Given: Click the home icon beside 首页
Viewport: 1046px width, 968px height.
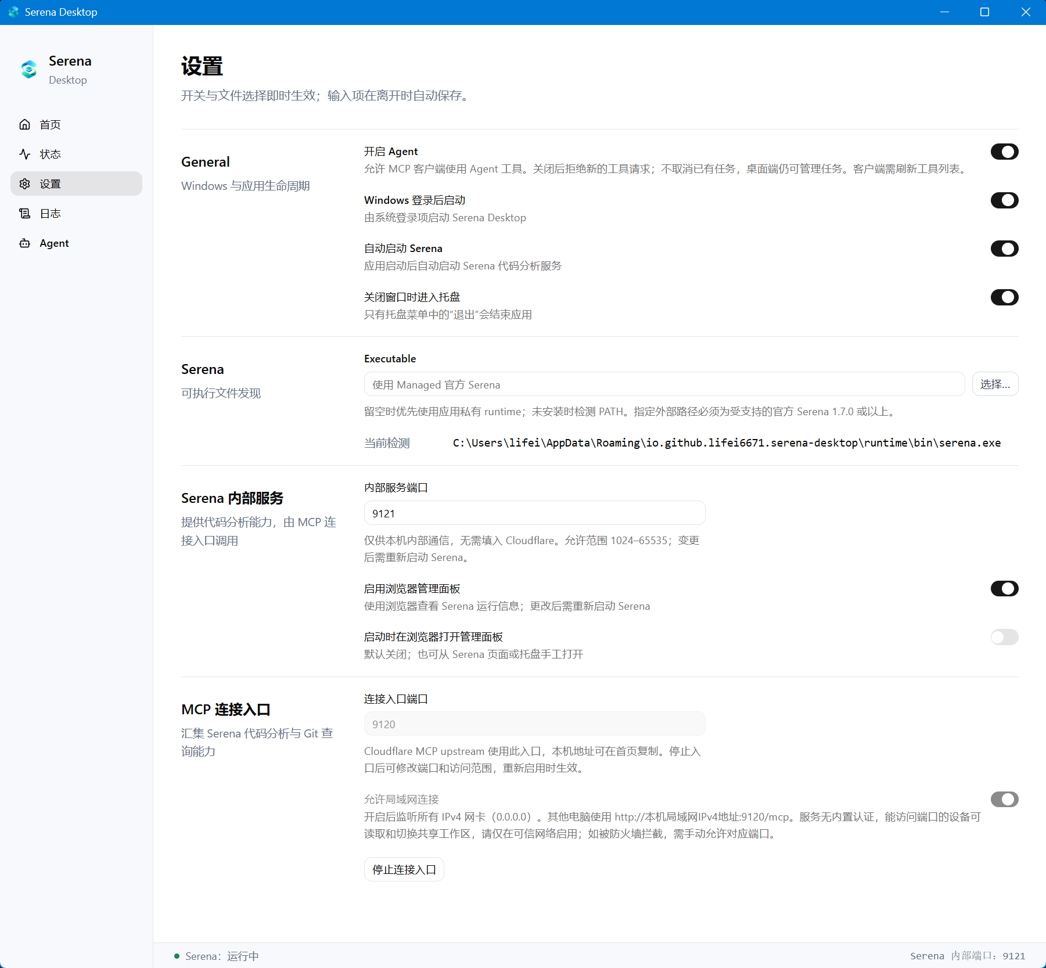Looking at the screenshot, I should [x=24, y=124].
